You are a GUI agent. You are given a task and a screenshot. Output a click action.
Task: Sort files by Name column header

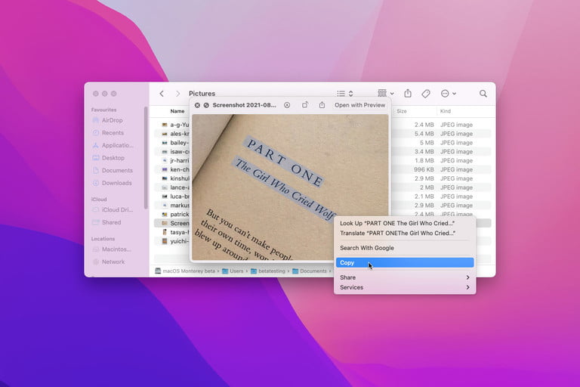(177, 111)
